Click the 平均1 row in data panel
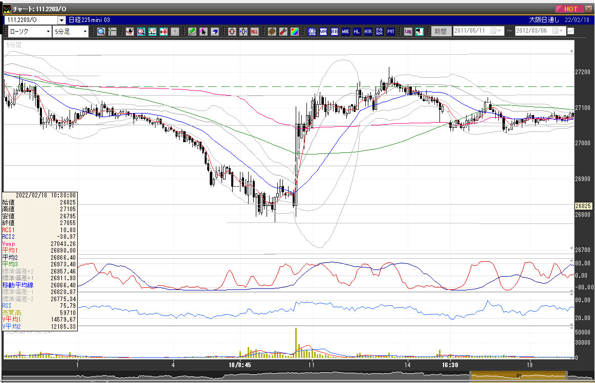 [39, 251]
